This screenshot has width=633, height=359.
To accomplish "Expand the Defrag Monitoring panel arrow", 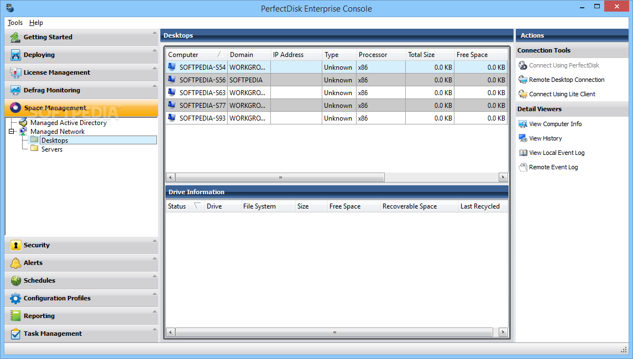I will pyautogui.click(x=154, y=86).
